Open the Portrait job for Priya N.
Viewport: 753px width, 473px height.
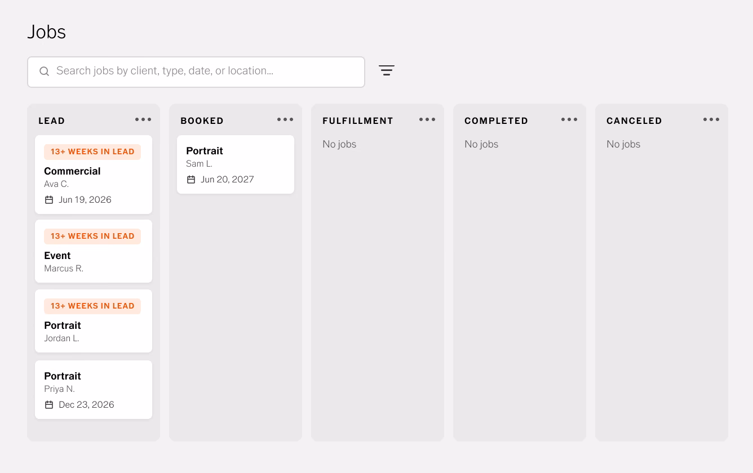click(94, 390)
